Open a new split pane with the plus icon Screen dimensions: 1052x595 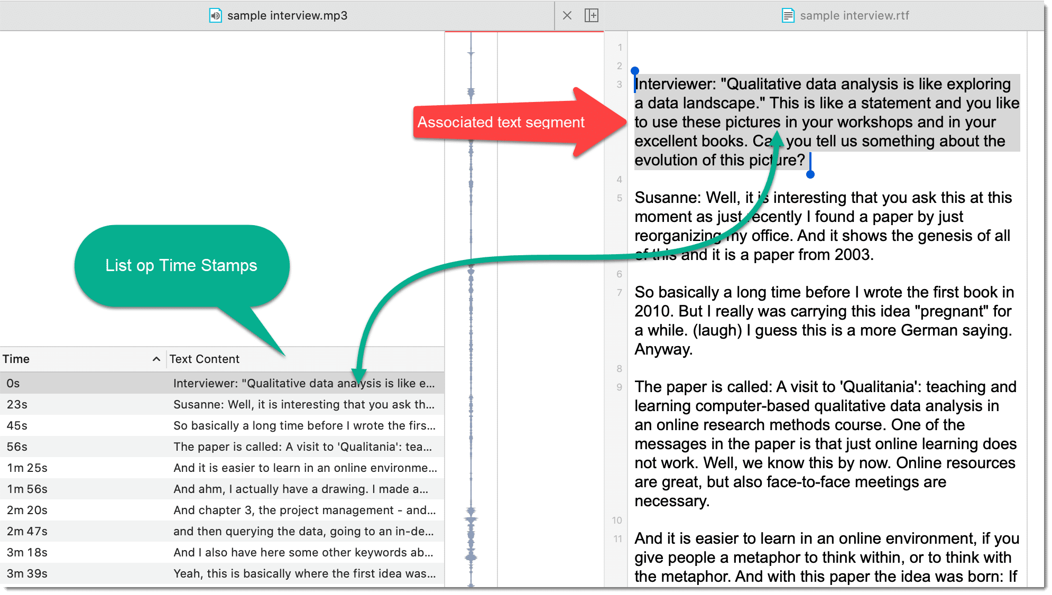(x=592, y=15)
